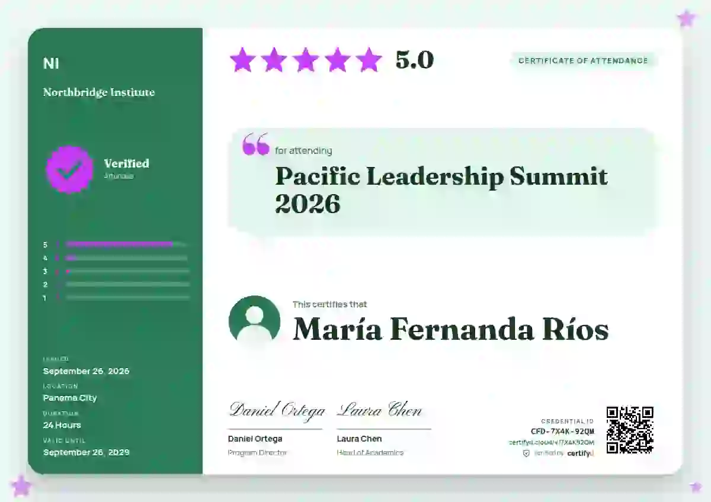Click the second purple rating star
Viewport: 711px width, 502px height.
pos(274,60)
